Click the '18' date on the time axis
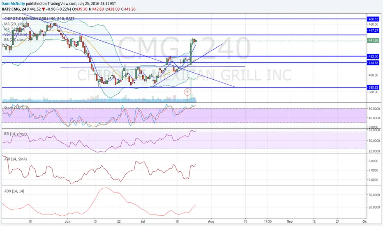Image resolution: width=383 pixels, height=226 pixels. (177, 221)
